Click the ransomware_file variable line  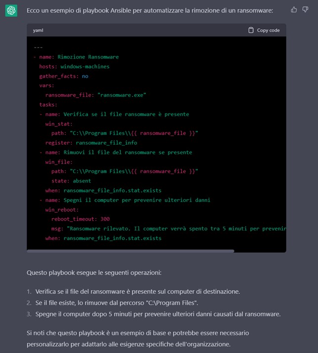pos(95,95)
